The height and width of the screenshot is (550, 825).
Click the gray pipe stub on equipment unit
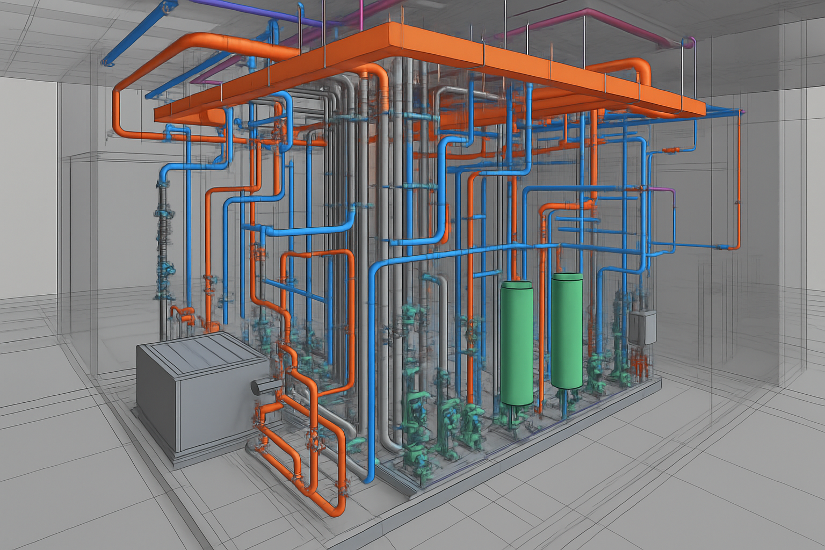tap(262, 387)
